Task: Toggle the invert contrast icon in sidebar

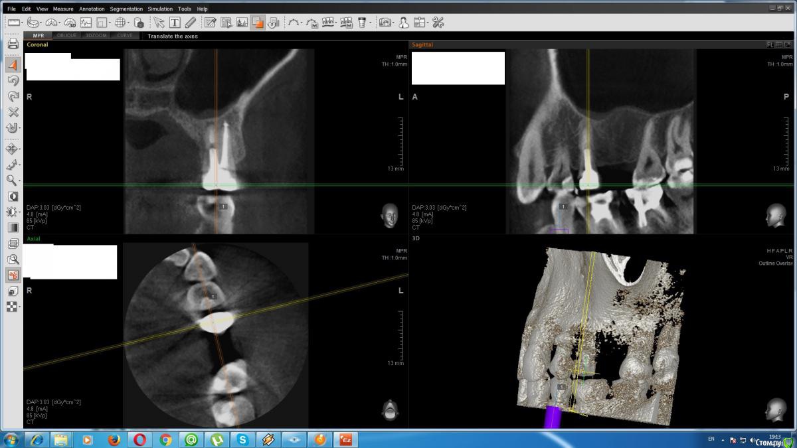Action: pyautogui.click(x=13, y=196)
